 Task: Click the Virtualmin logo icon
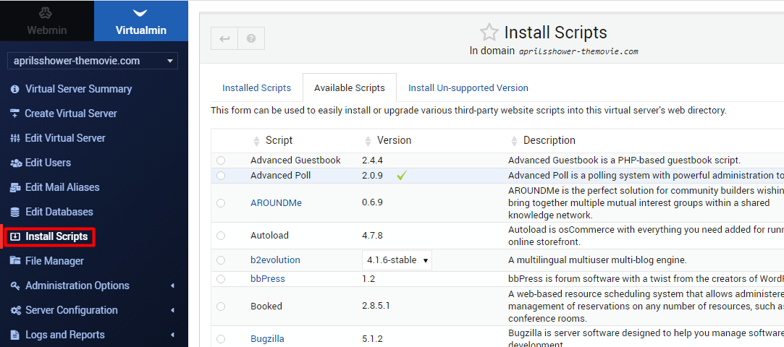[140, 14]
